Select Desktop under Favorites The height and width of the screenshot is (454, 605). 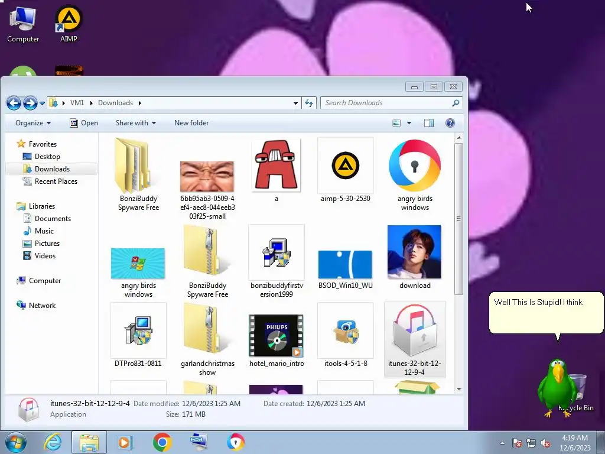point(42,156)
